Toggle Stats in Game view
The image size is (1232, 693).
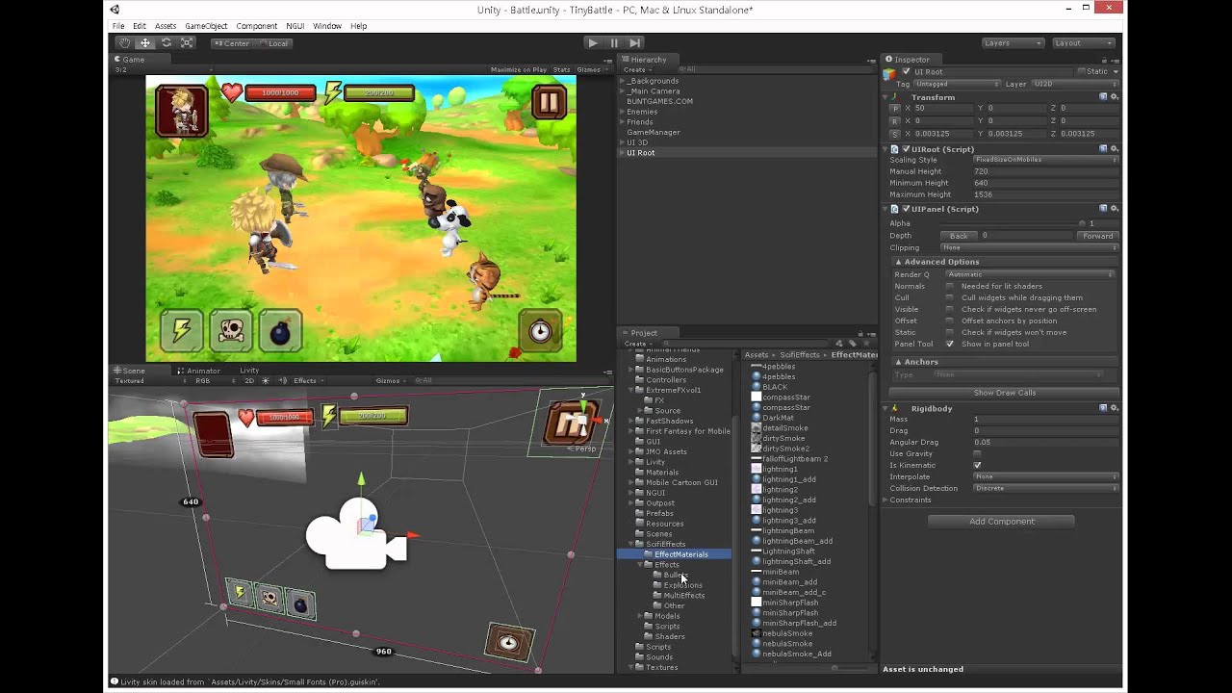pyautogui.click(x=561, y=69)
